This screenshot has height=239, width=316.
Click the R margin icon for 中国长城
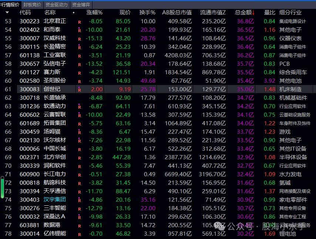click(x=80, y=149)
